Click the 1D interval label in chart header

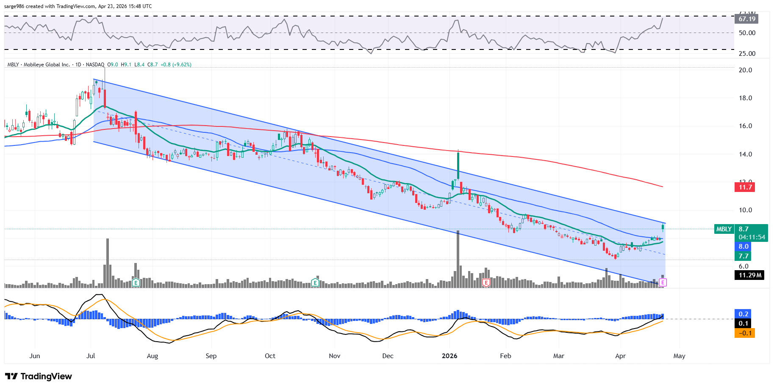tap(78, 65)
